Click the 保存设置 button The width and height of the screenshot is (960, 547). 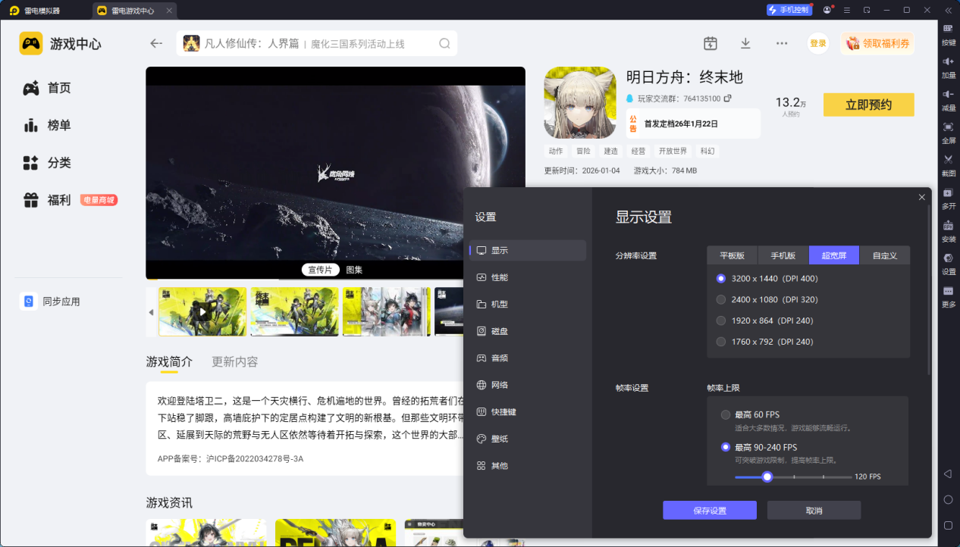point(709,510)
